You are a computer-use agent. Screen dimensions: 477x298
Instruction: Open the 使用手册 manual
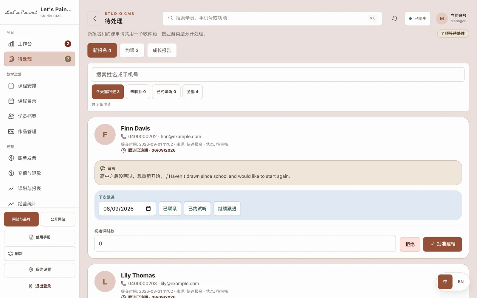(x=39, y=237)
